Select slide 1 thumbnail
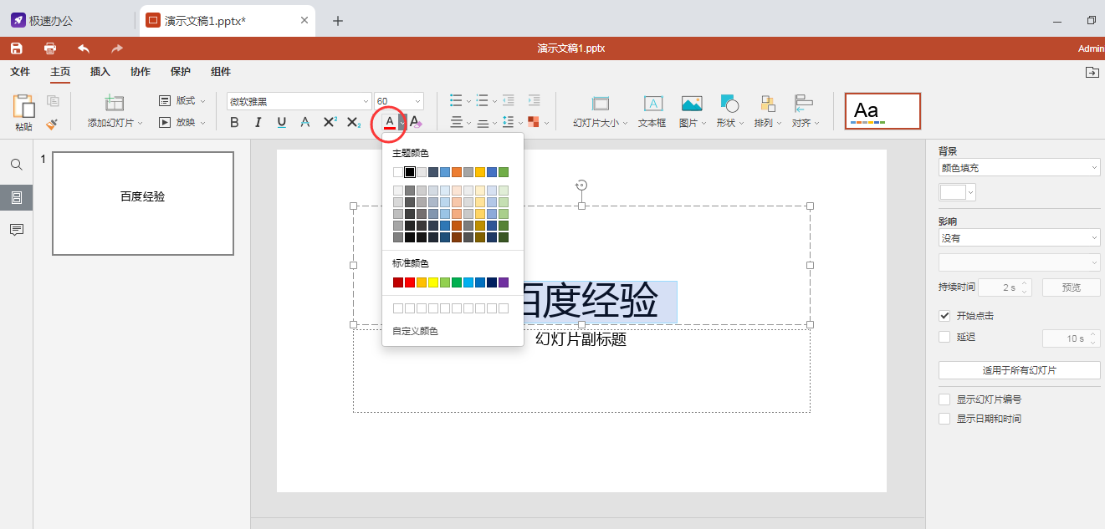Image resolution: width=1105 pixels, height=529 pixels. coord(143,204)
